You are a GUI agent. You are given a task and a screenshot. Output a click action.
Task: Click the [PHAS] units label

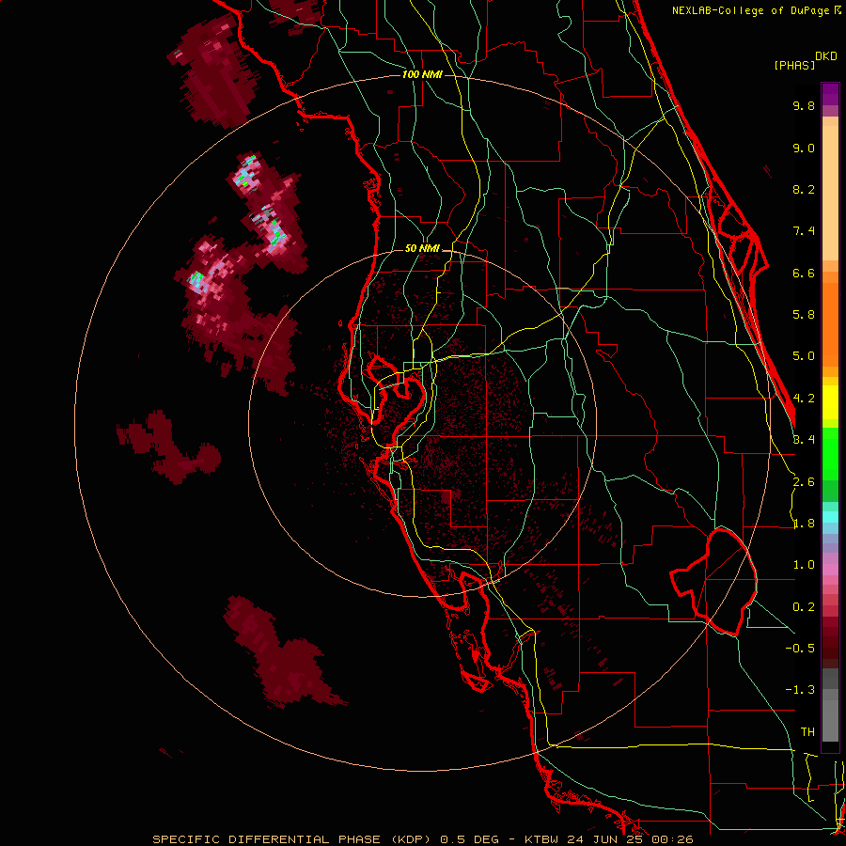click(794, 66)
